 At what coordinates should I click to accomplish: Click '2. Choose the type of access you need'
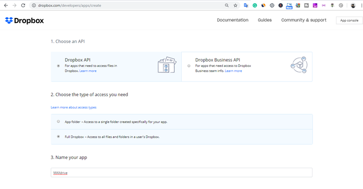89,95
